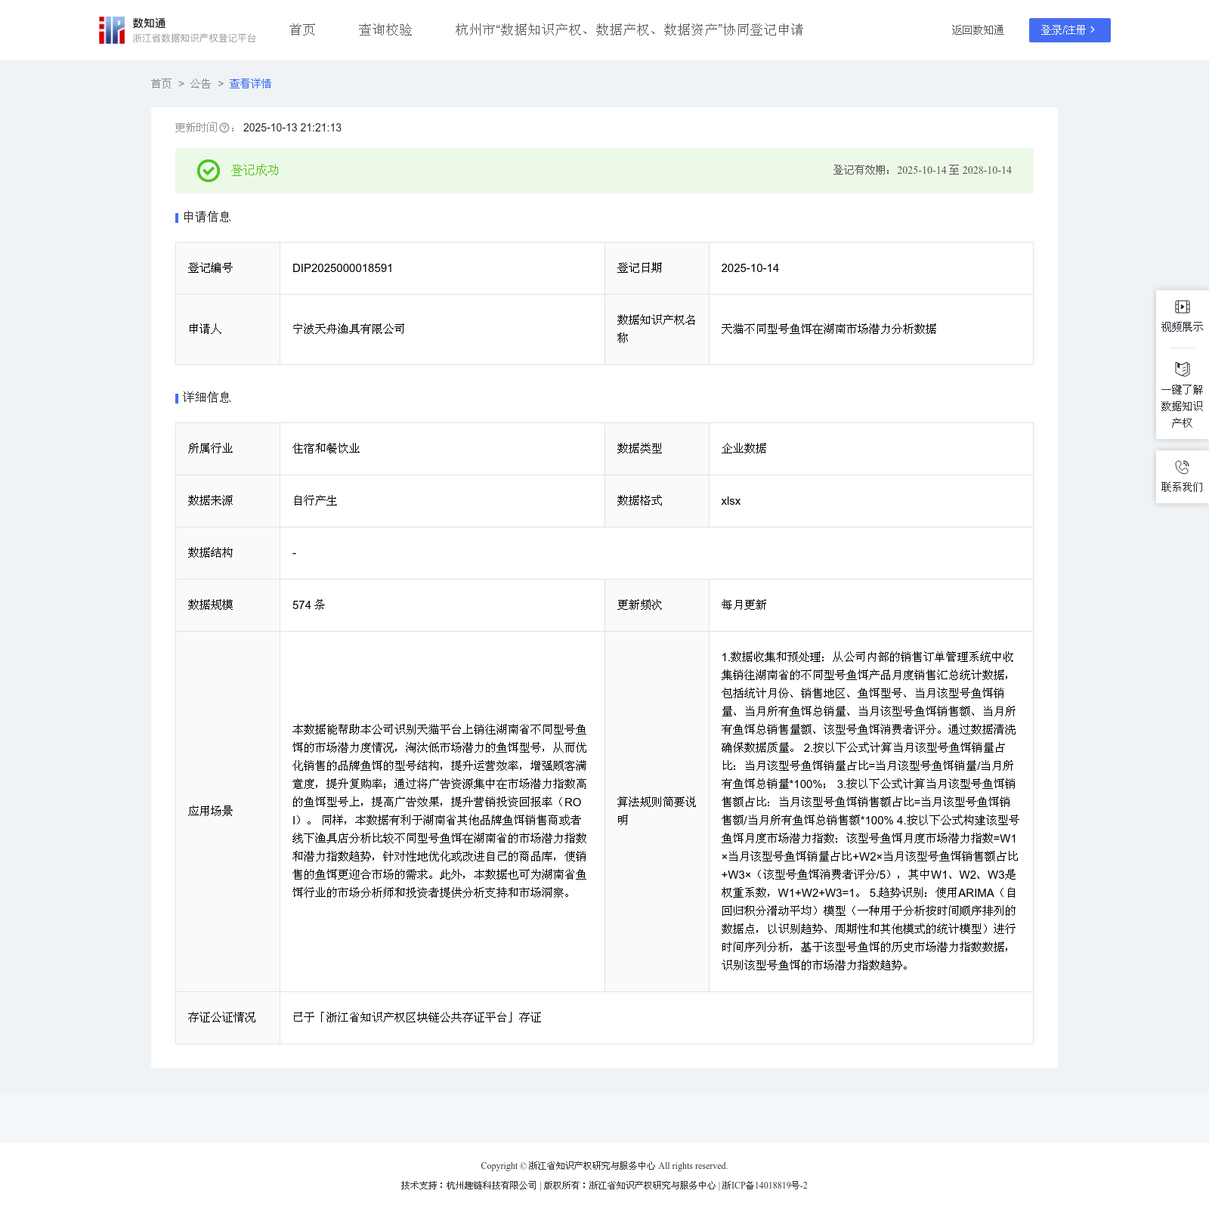
Task: Click the 一键了解数据知识产权 book icon
Action: click(1182, 370)
